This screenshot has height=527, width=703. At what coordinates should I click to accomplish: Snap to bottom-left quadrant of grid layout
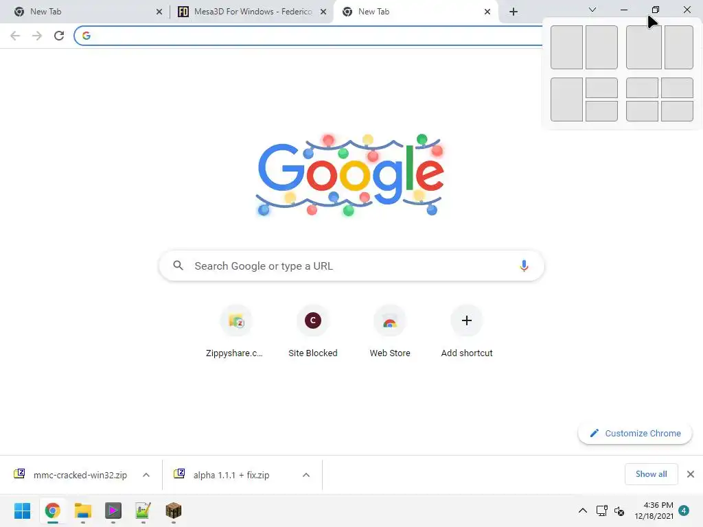coord(642,111)
